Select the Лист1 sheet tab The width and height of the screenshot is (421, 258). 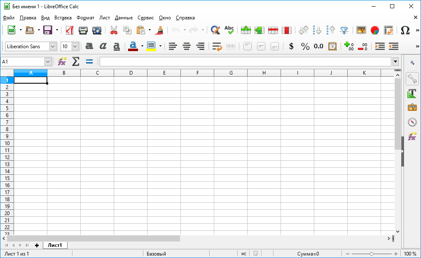click(x=55, y=245)
